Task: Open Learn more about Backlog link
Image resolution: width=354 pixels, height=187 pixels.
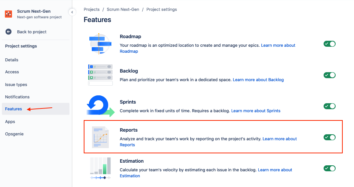Action: click(258, 80)
